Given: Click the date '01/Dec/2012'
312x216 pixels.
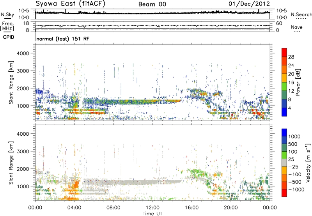Looking at the screenshot, I should point(249,4).
